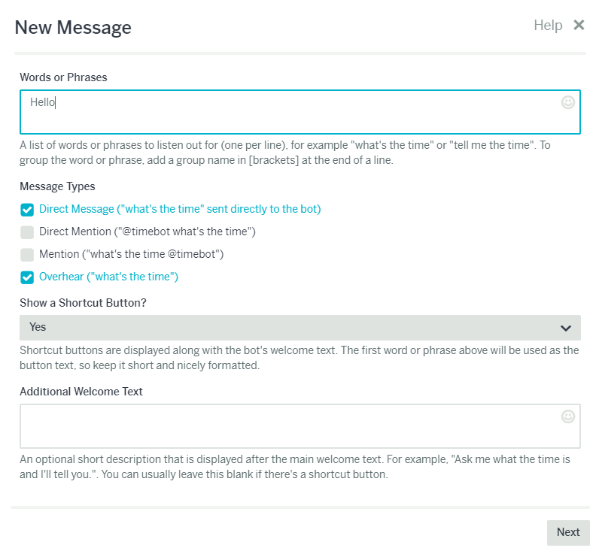Click the Direct Mention "@timebot what's the time" label

point(147,232)
